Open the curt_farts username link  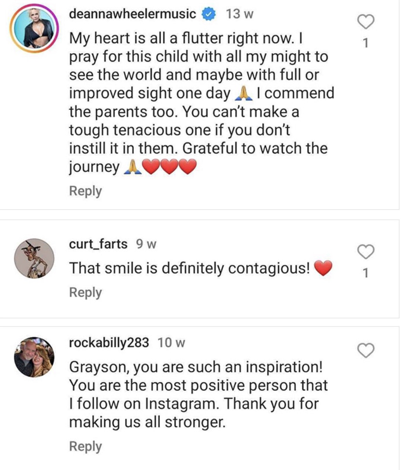98,244
